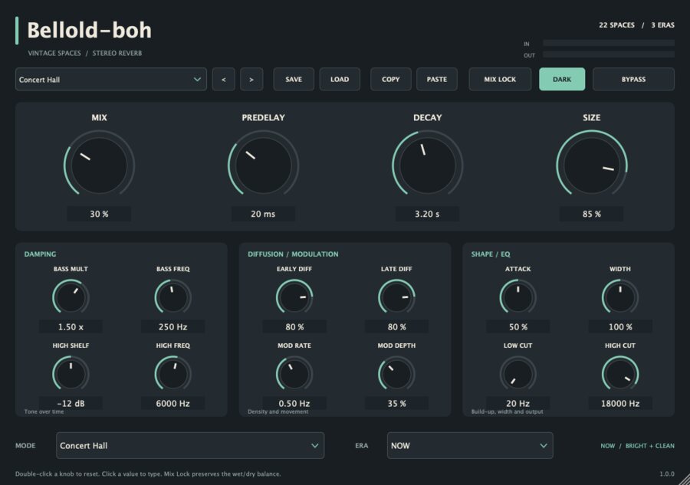Image resolution: width=690 pixels, height=485 pixels.
Task: Click the Width knob
Action: click(620, 297)
